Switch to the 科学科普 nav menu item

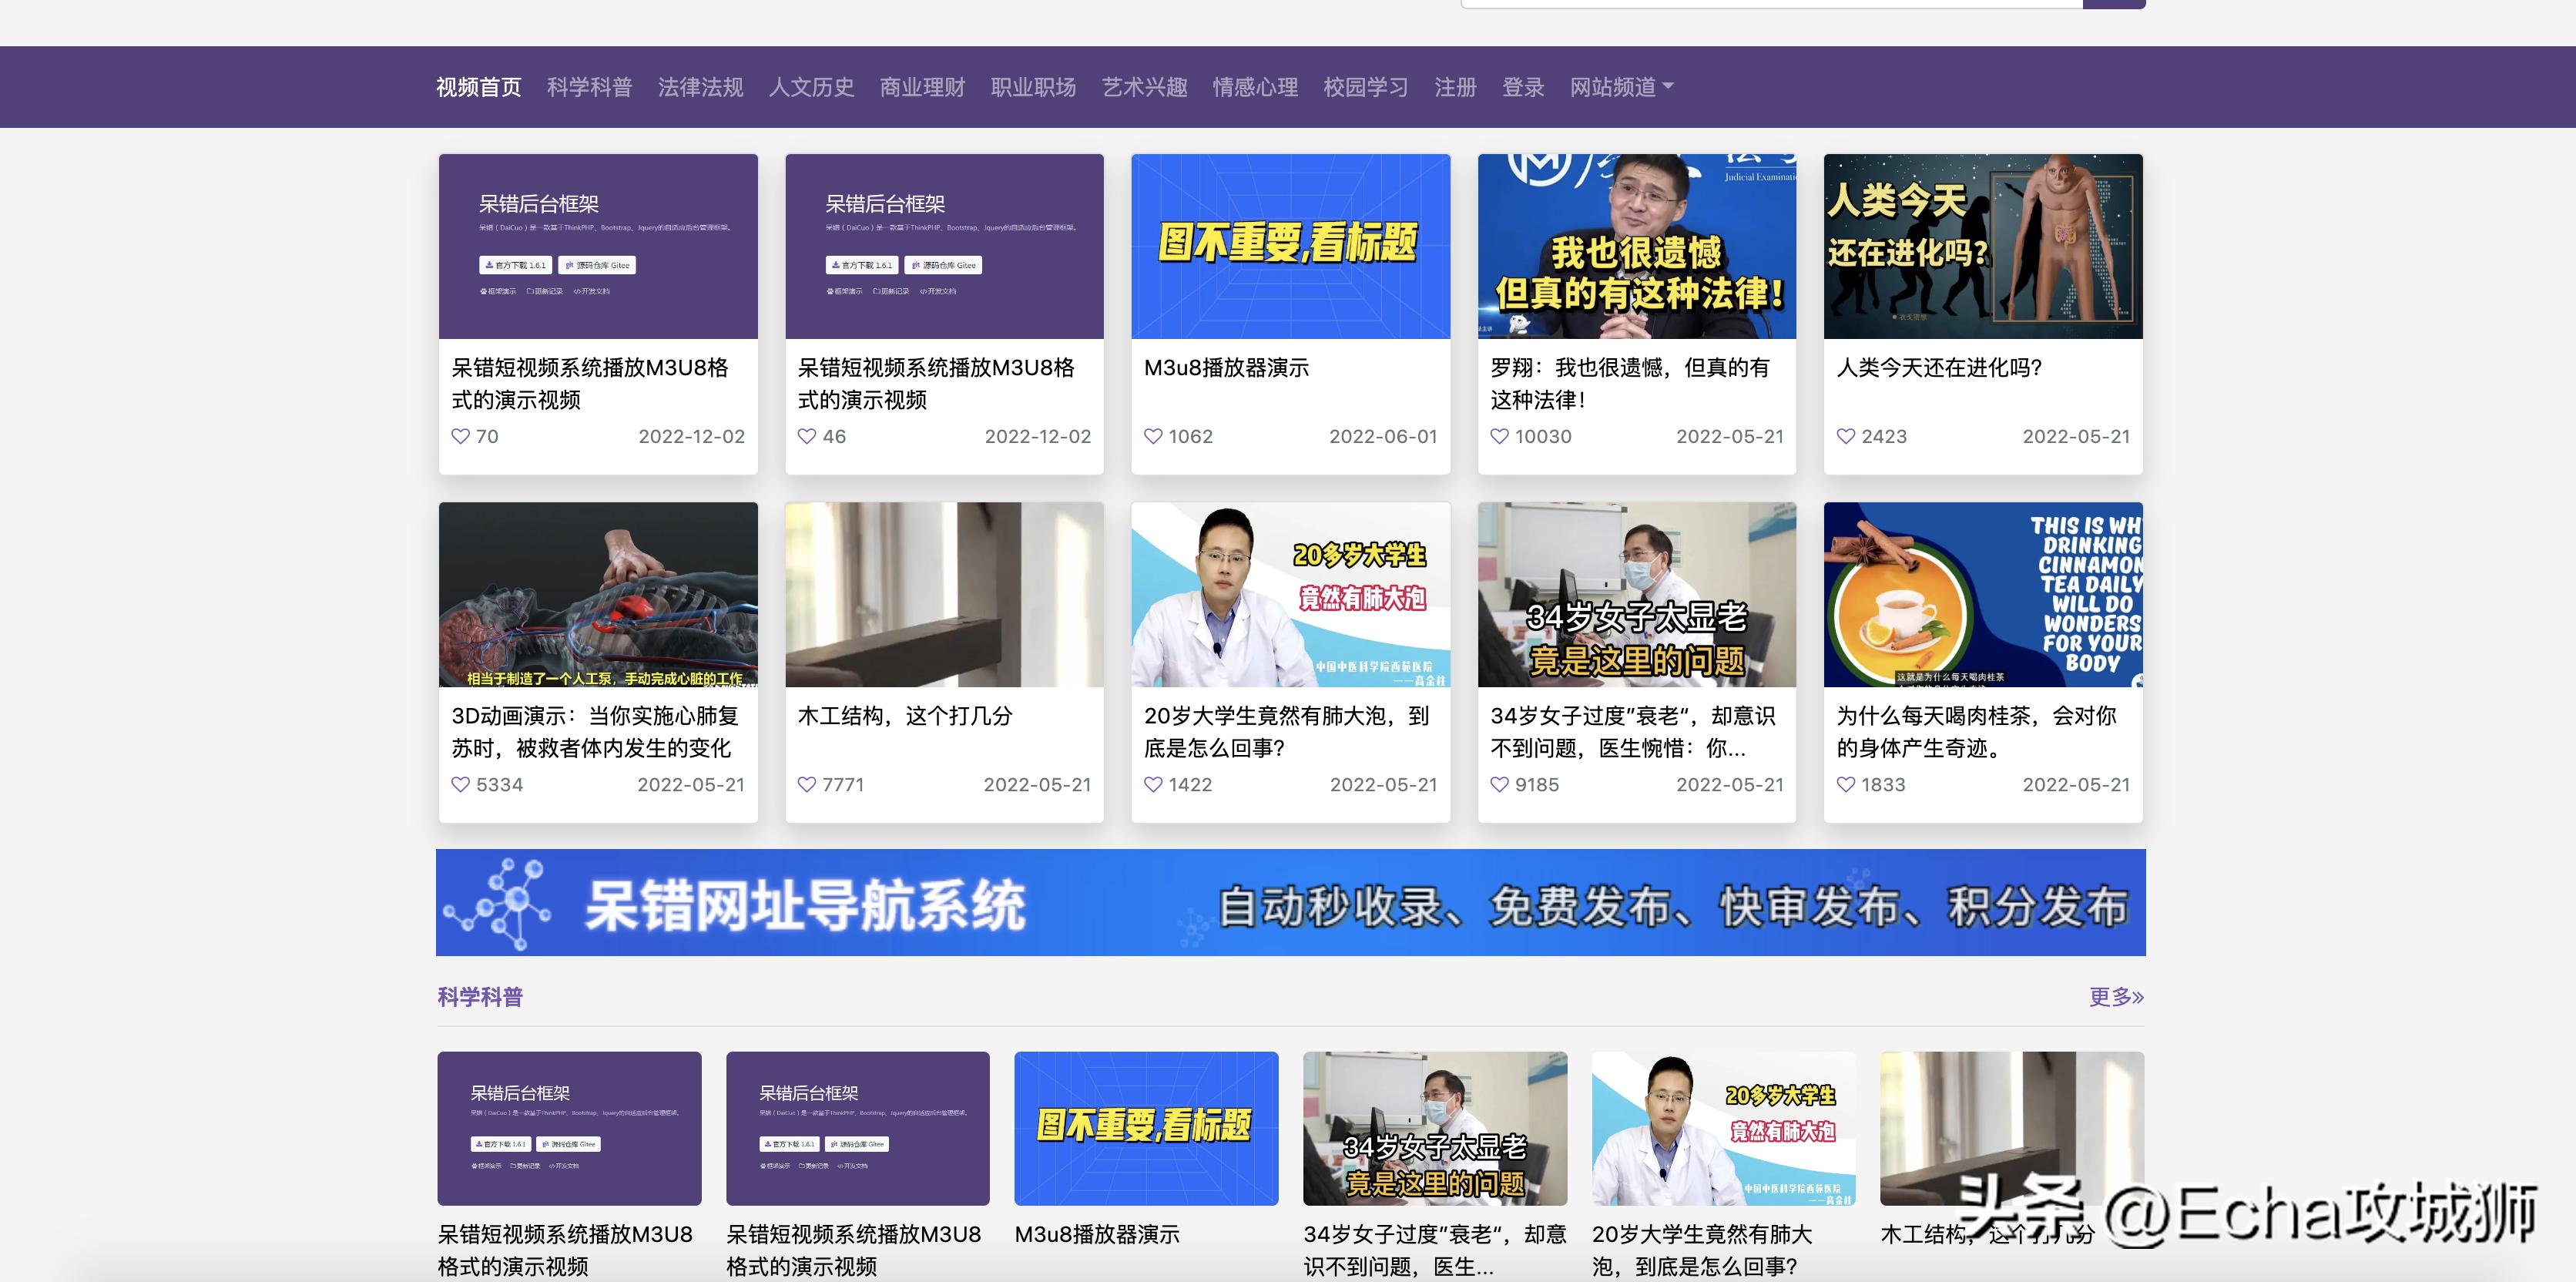589,87
